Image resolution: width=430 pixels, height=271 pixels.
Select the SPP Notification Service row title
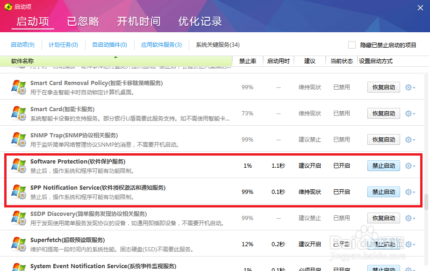(x=98, y=188)
